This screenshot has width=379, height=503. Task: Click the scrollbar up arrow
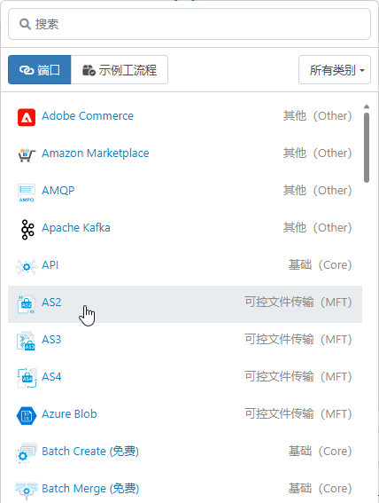pyautogui.click(x=367, y=106)
